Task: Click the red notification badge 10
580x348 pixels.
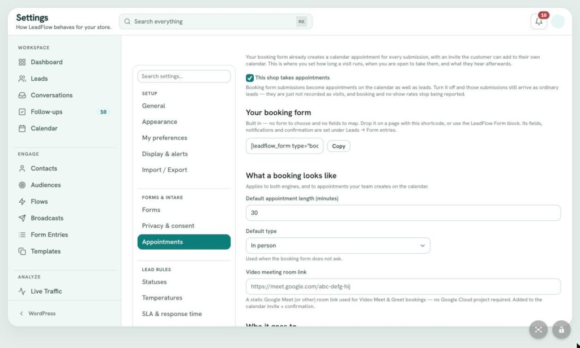Action: pos(543,15)
